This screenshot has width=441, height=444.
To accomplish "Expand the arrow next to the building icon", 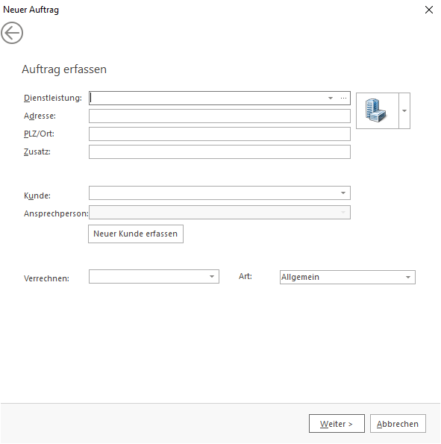I will [404, 110].
